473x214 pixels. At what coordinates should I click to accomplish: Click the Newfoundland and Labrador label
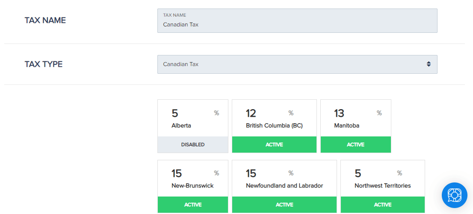point(284,186)
